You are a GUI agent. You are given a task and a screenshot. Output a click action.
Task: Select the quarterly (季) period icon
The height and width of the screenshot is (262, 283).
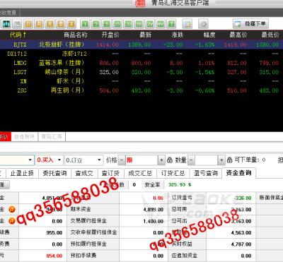tap(61, 24)
